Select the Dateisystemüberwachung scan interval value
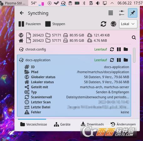143x141 pixels. 98,97
